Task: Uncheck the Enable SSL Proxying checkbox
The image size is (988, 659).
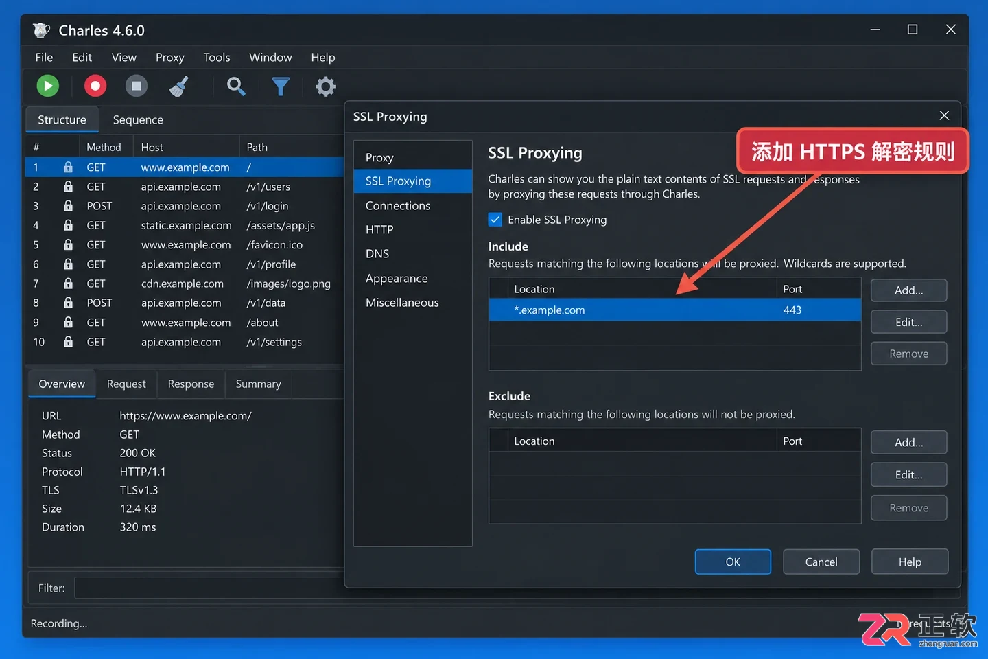Action: pyautogui.click(x=495, y=220)
